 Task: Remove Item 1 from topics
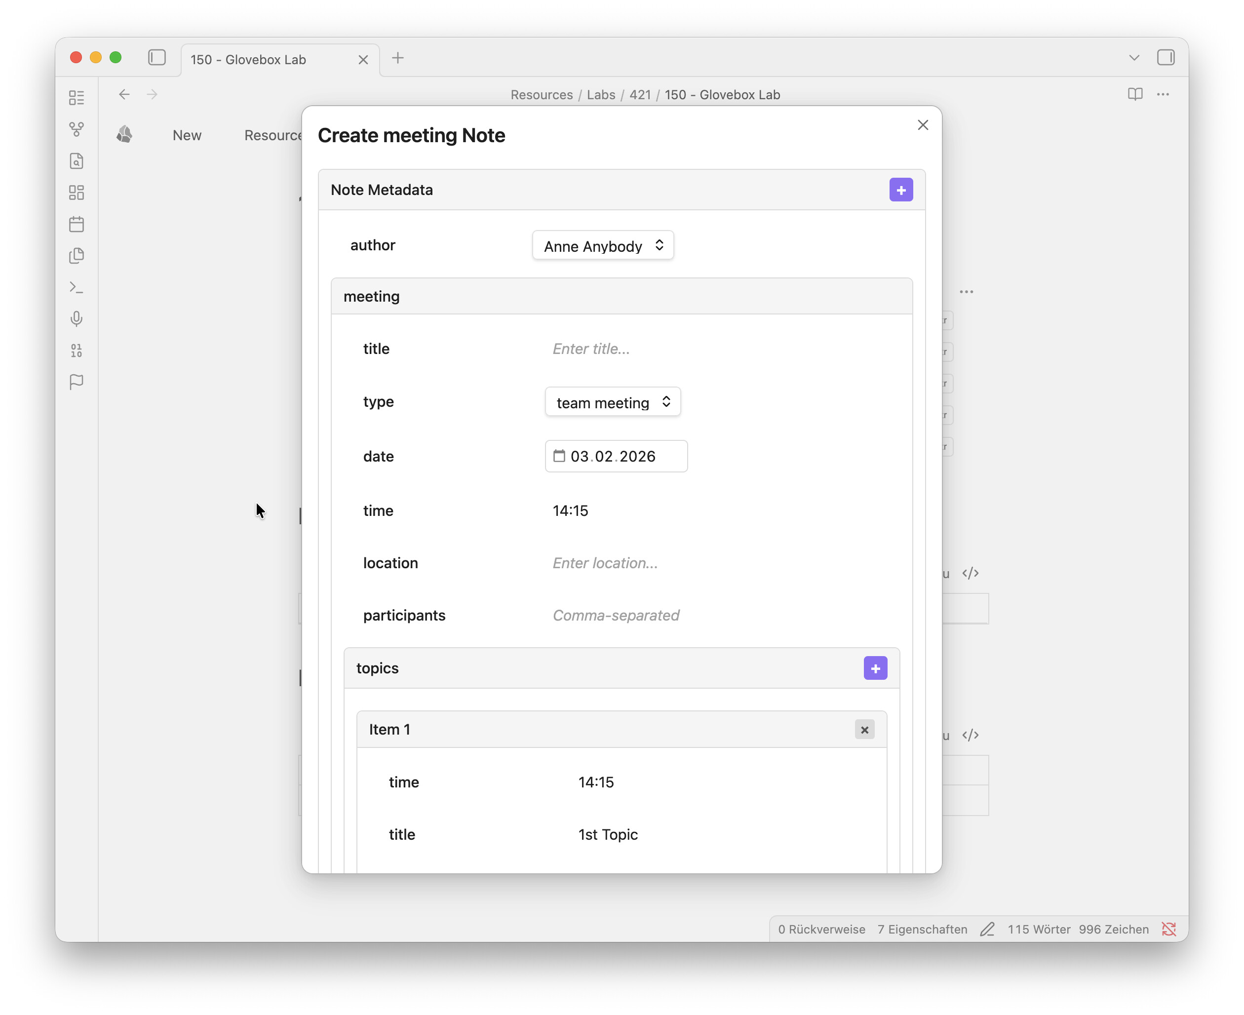click(x=864, y=730)
